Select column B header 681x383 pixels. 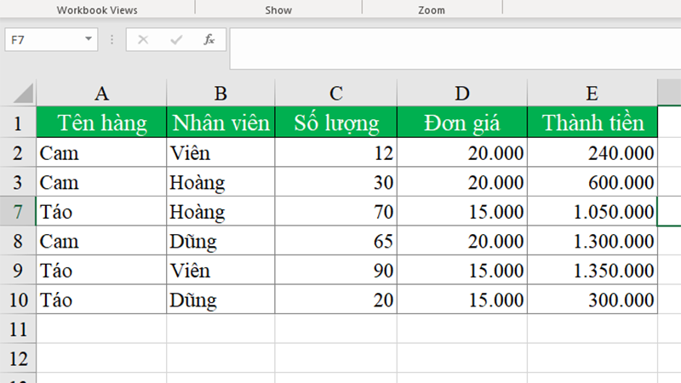(x=220, y=93)
